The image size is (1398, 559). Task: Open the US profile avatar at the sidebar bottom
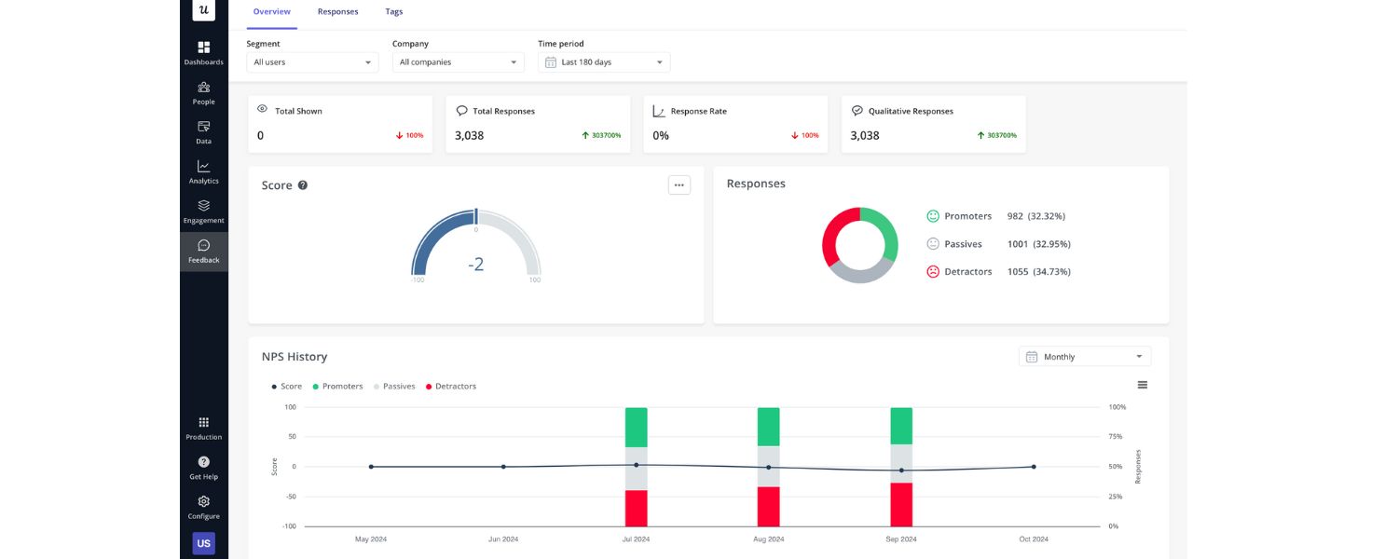(x=203, y=542)
